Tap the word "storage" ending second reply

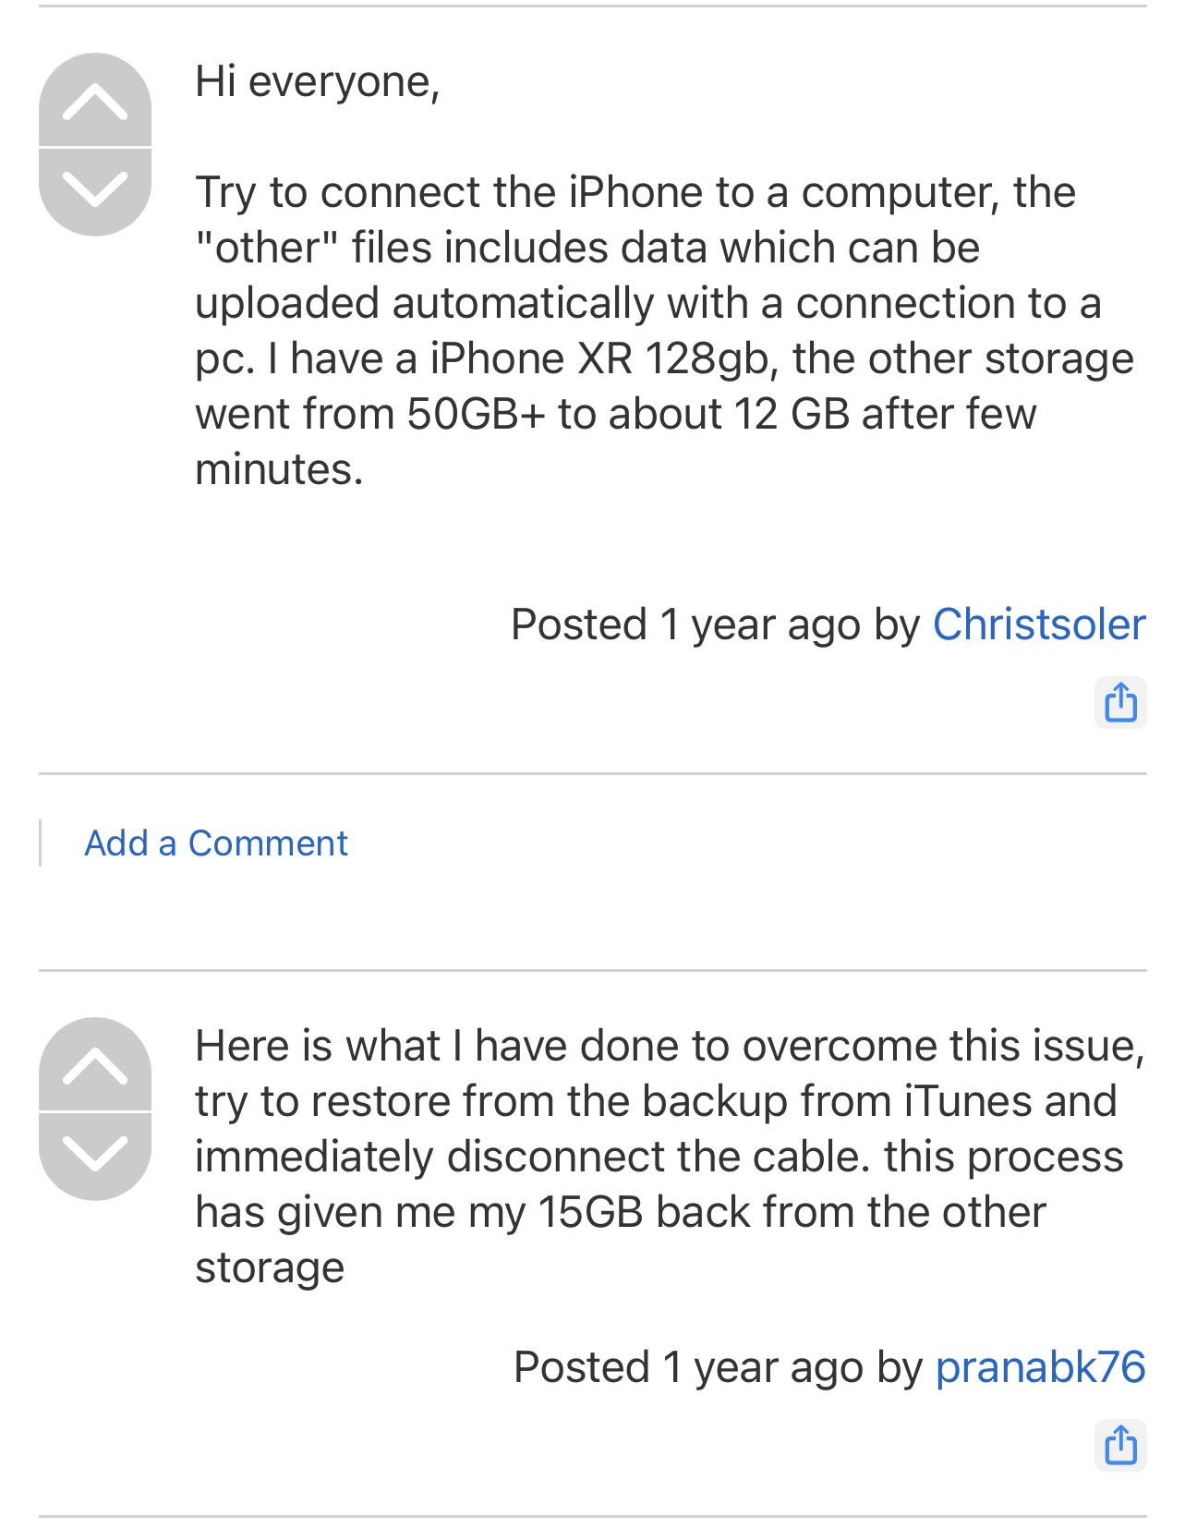270,1269
